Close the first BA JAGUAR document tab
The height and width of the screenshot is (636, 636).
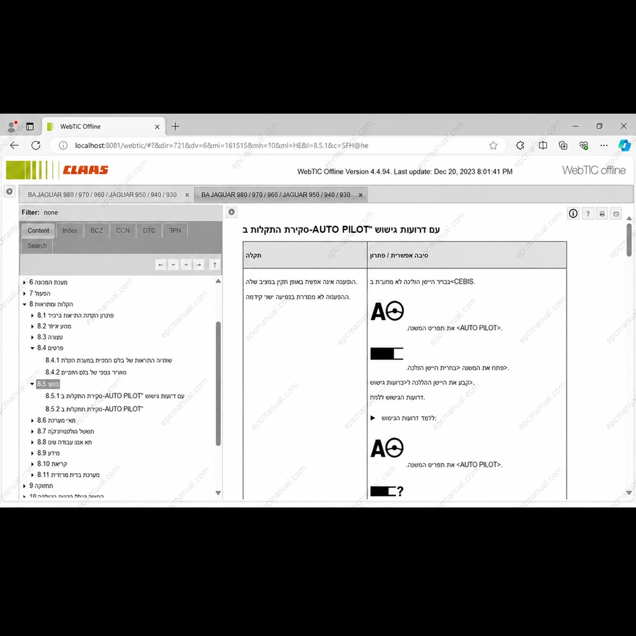click(x=187, y=195)
